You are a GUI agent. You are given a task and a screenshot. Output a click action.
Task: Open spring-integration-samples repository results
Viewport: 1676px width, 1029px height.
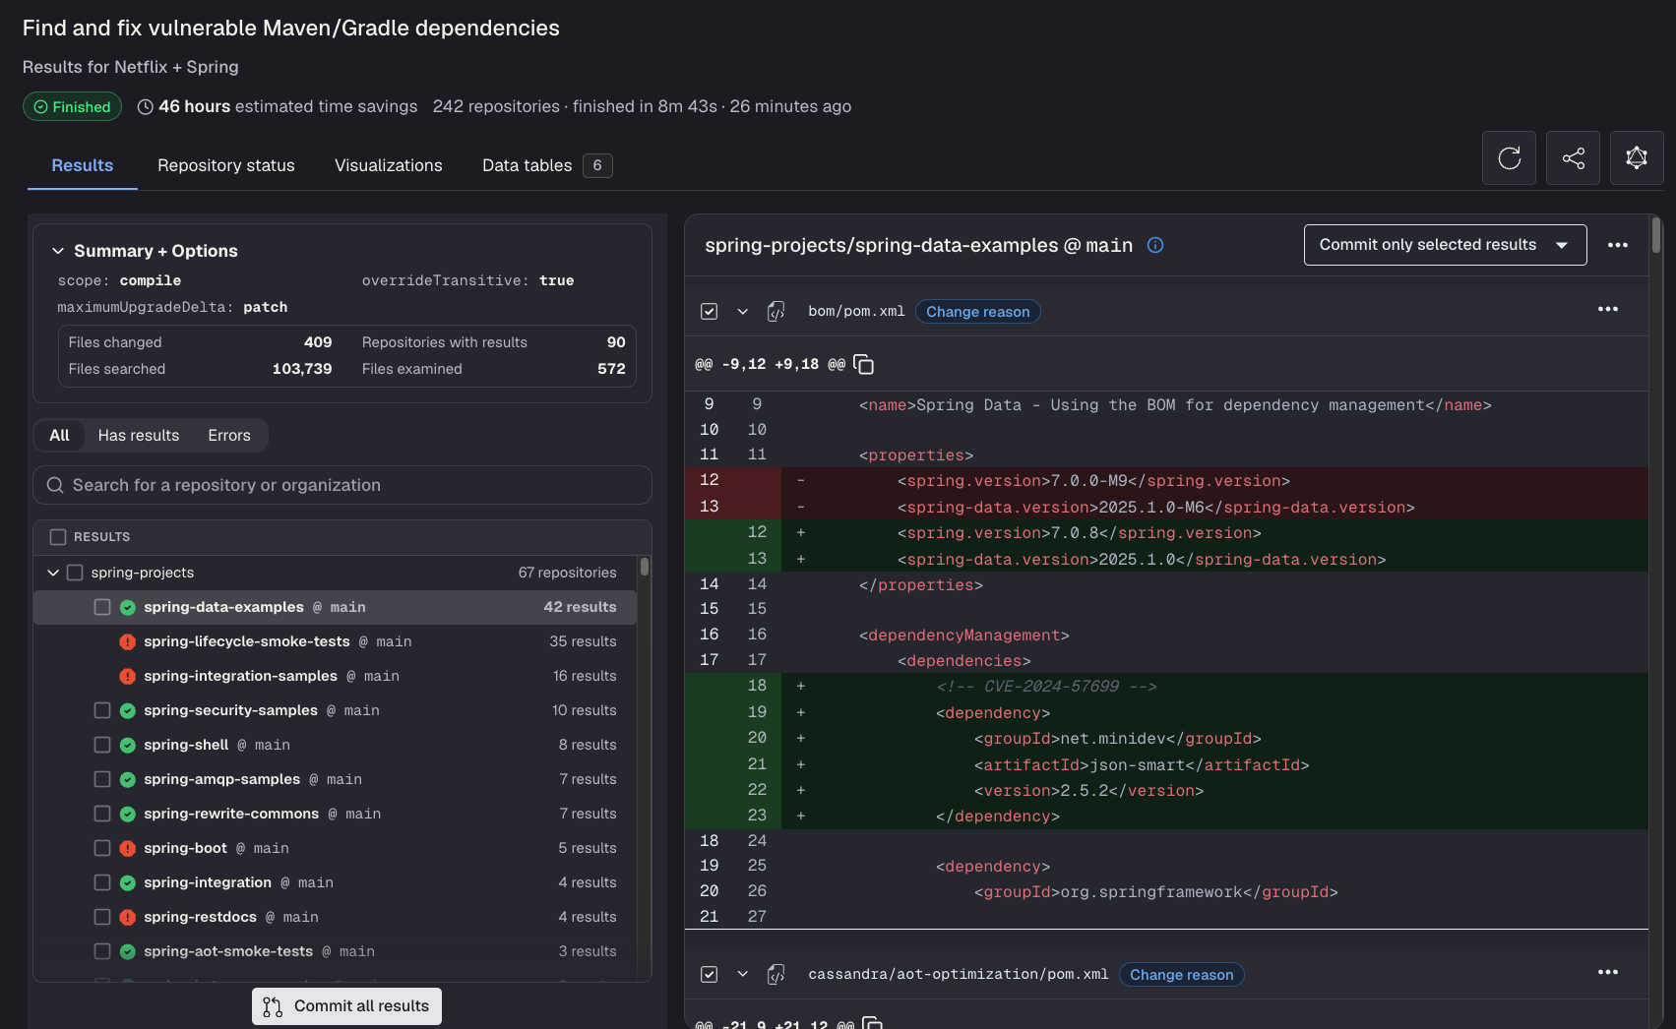pyautogui.click(x=336, y=676)
